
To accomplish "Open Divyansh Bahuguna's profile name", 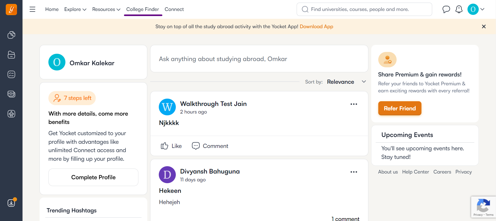I will (x=210, y=171).
